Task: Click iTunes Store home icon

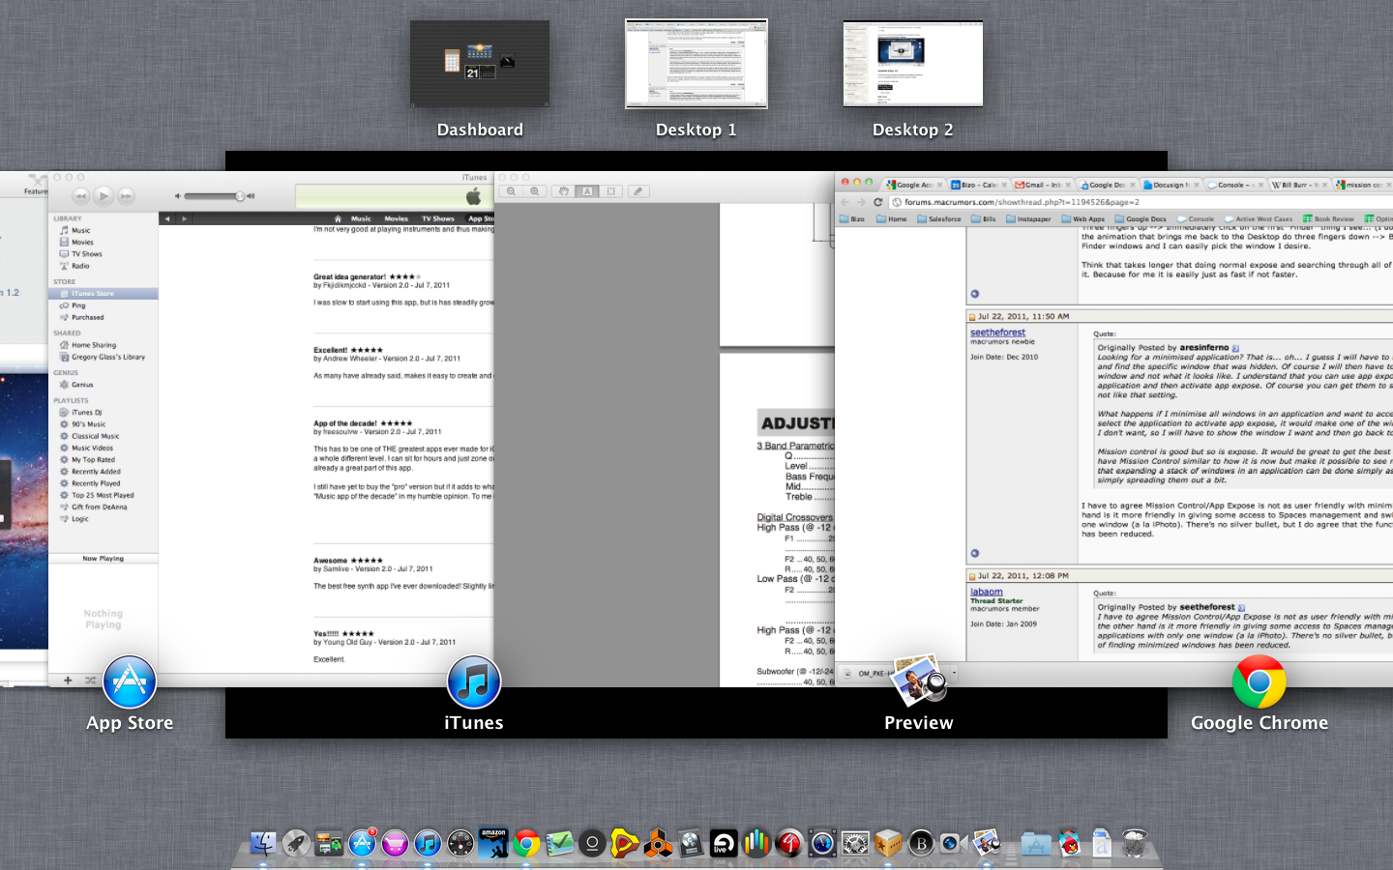Action: click(338, 218)
